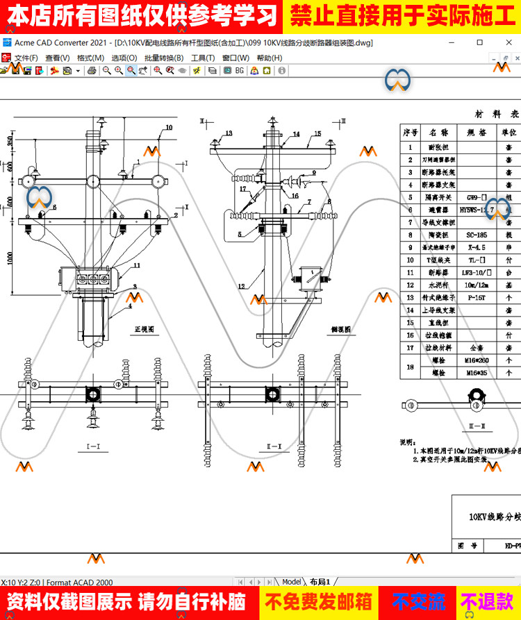Open the 工具(T) menu

pyautogui.click(x=203, y=58)
